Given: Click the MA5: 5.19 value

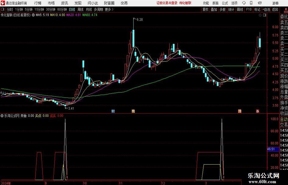Looking at the screenshot, I should (42, 15).
